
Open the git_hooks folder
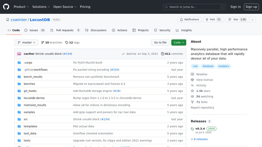click(30, 91)
